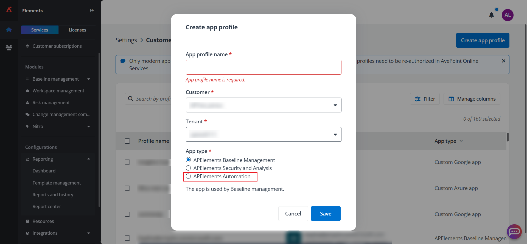Image resolution: width=527 pixels, height=244 pixels.
Task: Click the App profile name input field
Action: (x=263, y=67)
